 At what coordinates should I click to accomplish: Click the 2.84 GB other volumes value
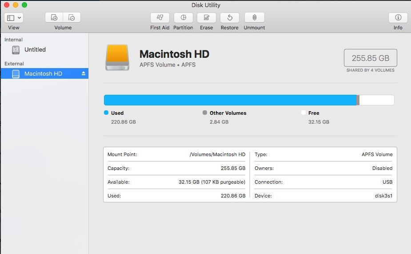[219, 122]
